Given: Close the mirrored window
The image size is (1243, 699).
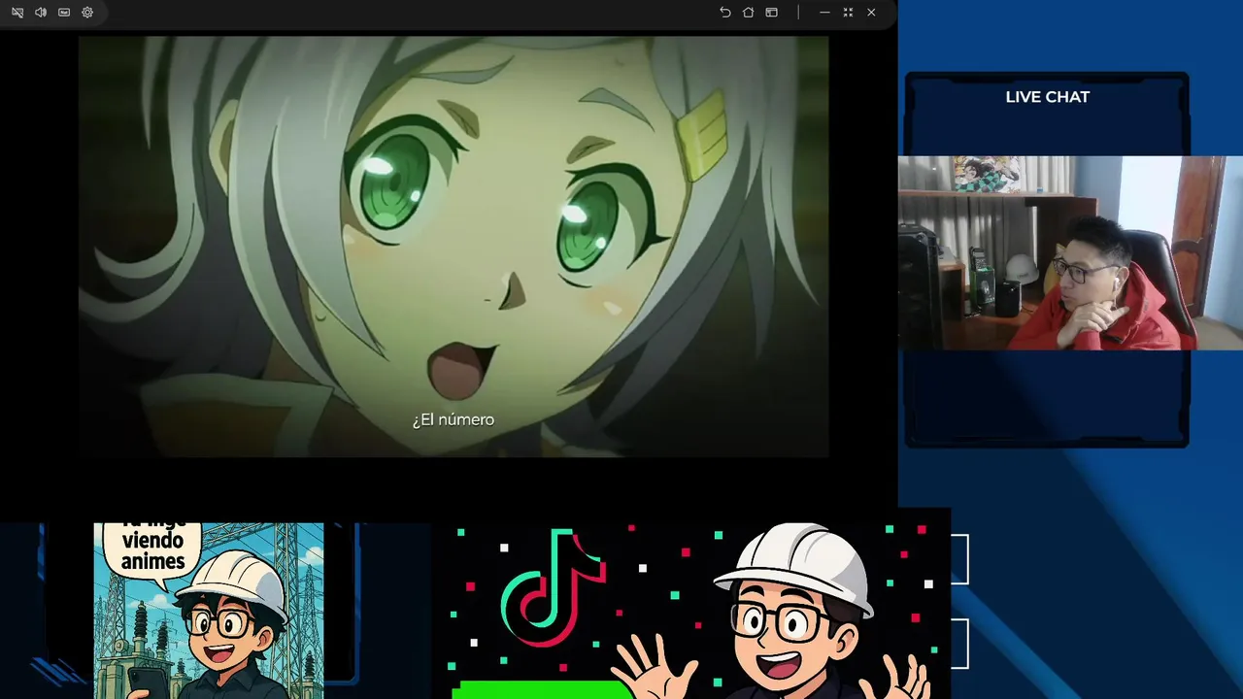Looking at the screenshot, I should pyautogui.click(x=871, y=13).
